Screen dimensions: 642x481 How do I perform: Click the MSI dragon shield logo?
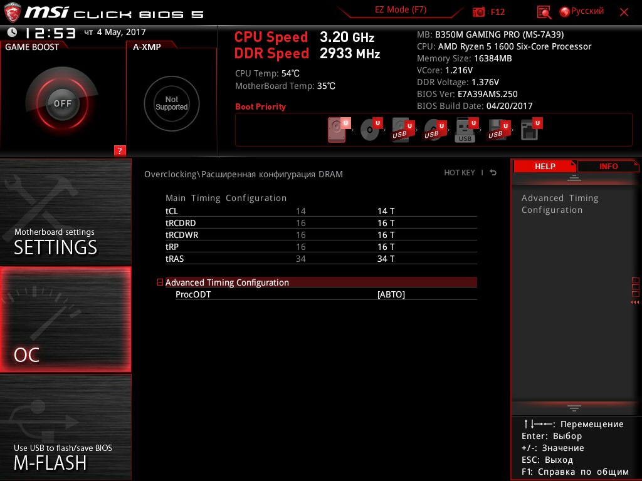click(x=12, y=13)
